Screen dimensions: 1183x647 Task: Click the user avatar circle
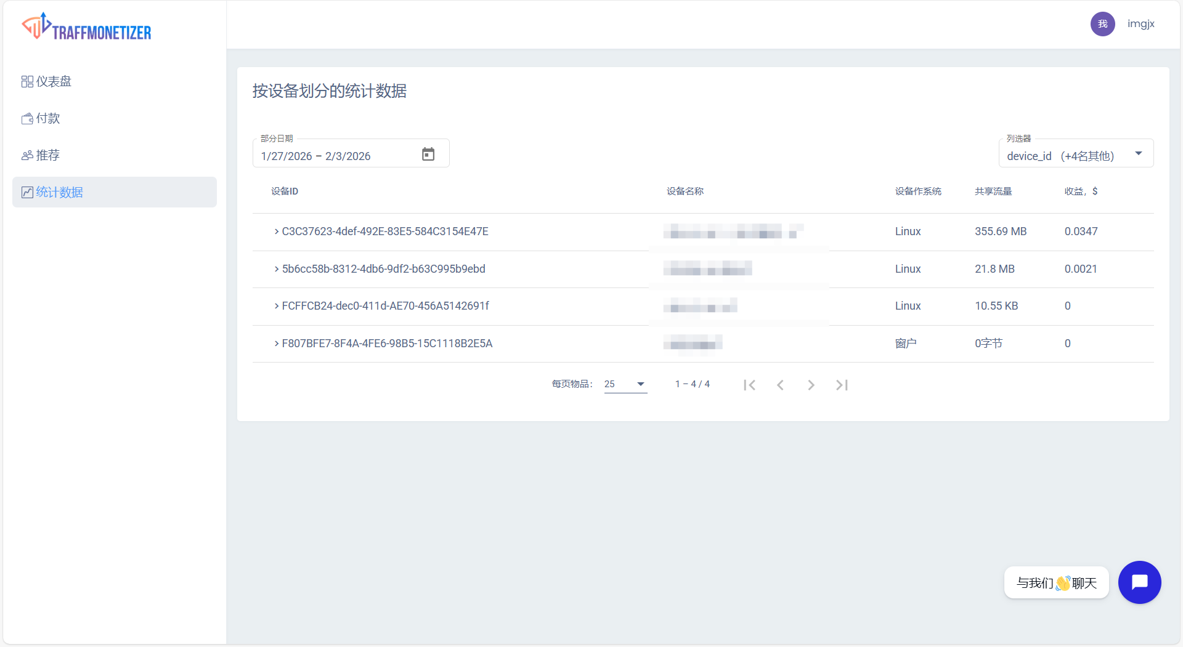coord(1102,24)
